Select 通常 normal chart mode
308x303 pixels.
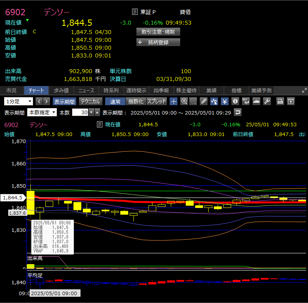point(115,101)
